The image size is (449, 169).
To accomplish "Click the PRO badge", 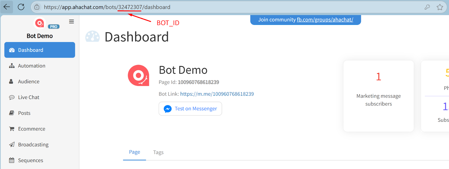I will [x=54, y=27].
